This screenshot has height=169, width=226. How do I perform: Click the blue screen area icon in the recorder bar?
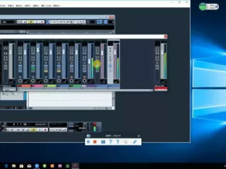pos(103,142)
